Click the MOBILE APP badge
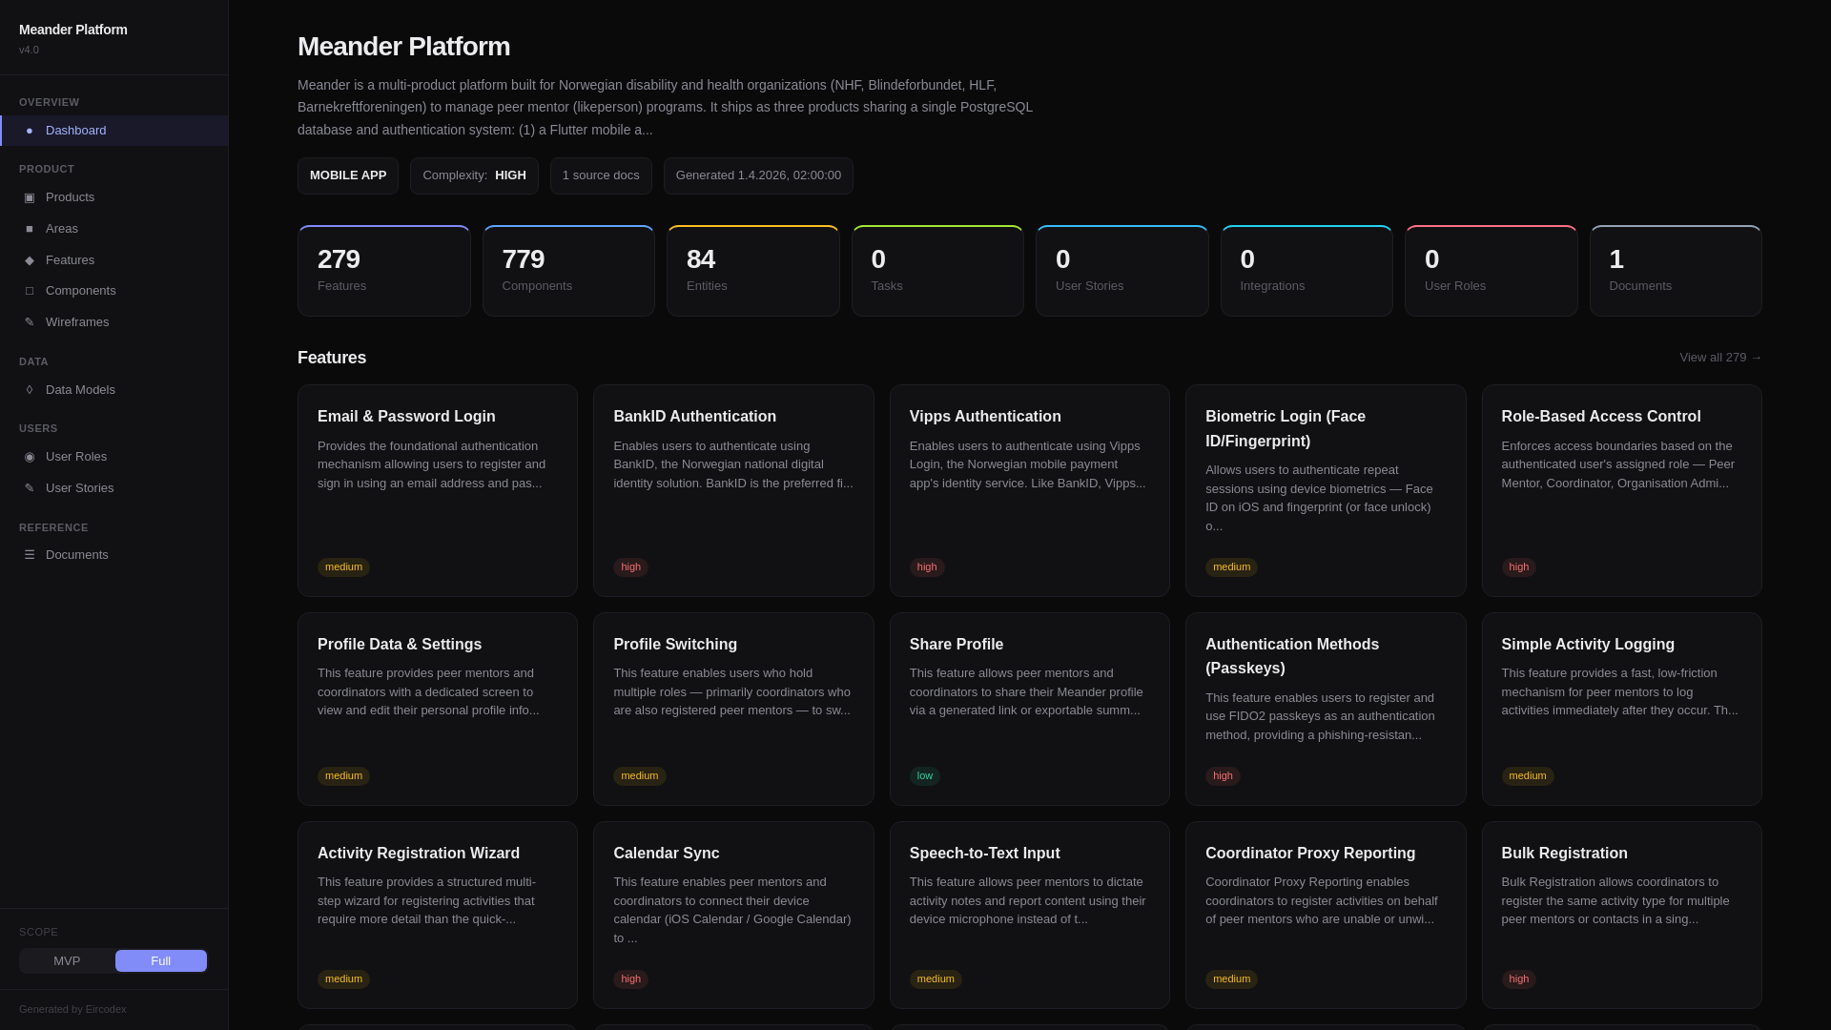1831x1030 pixels. pos(348,175)
